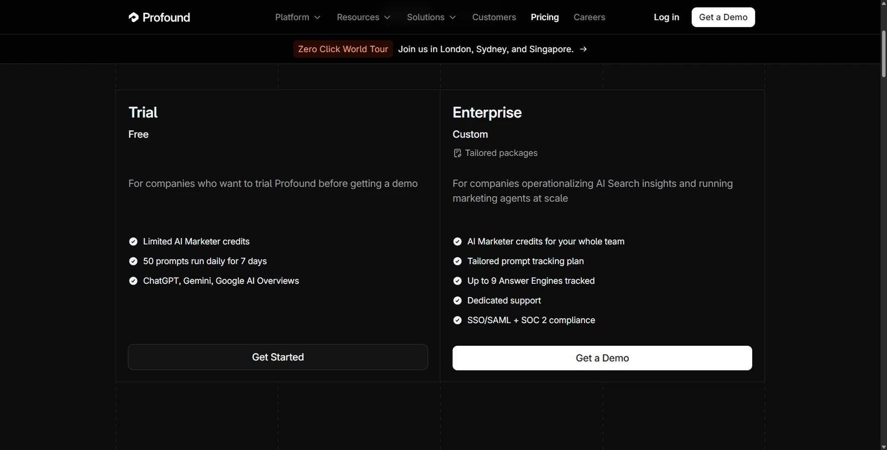Expand the Platform dropdown menu
Viewport: 887px width, 450px height.
click(x=298, y=17)
